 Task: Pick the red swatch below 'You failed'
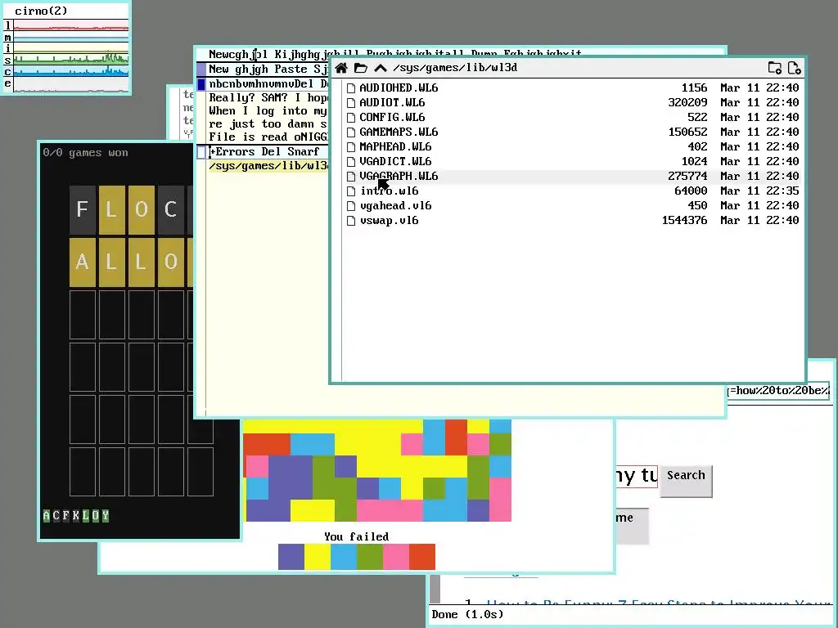(422, 557)
